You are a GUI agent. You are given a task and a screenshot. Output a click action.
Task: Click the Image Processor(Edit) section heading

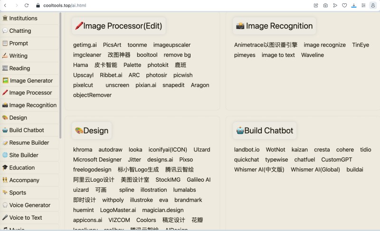pos(119,26)
